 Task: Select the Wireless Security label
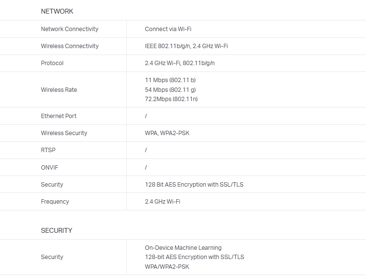click(64, 133)
